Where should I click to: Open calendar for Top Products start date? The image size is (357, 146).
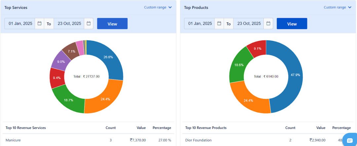(219, 23)
